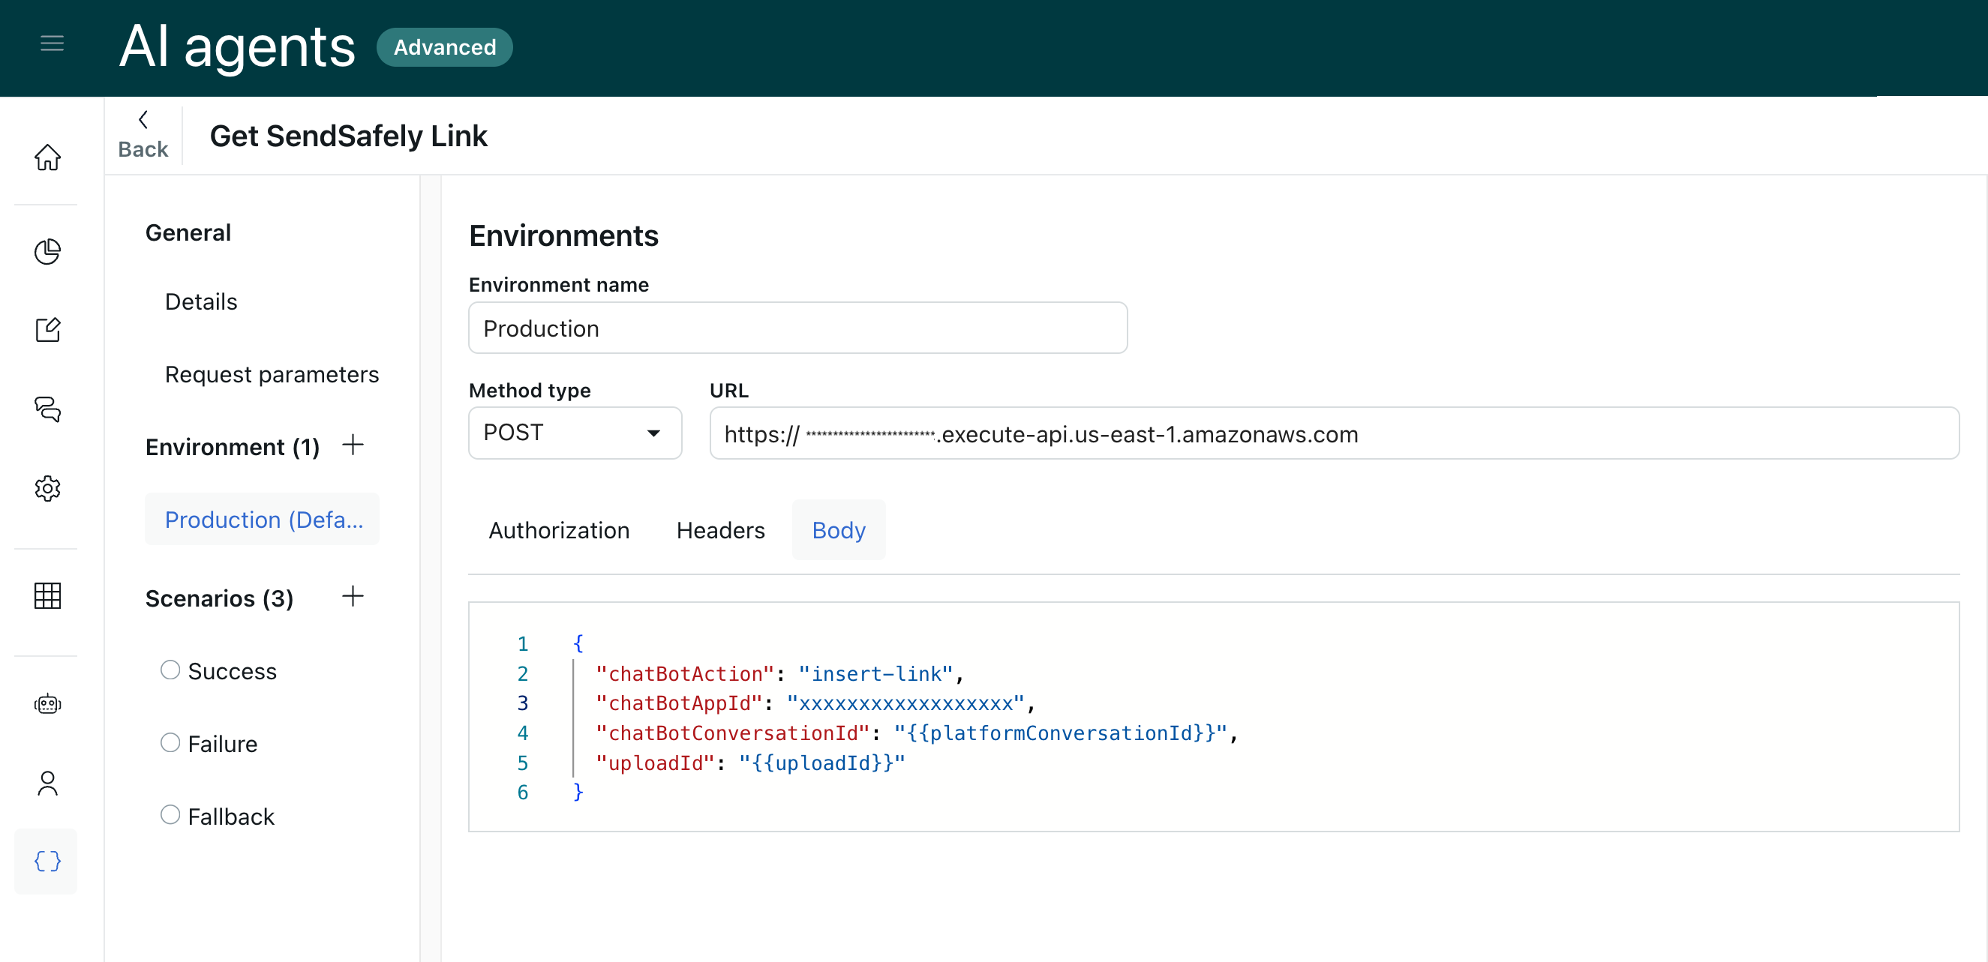Open the POST method type dropdown

coord(575,433)
